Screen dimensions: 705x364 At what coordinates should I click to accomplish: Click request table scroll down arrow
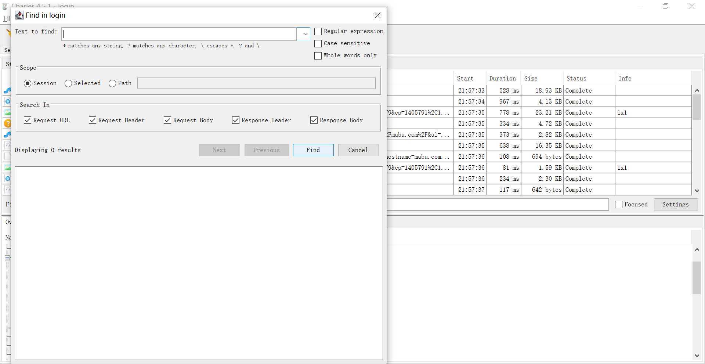(697, 191)
